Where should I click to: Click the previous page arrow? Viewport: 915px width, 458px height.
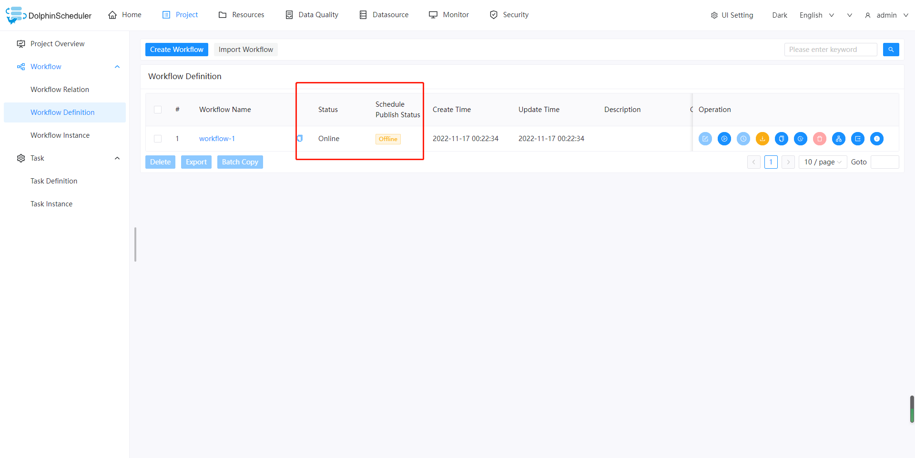754,162
